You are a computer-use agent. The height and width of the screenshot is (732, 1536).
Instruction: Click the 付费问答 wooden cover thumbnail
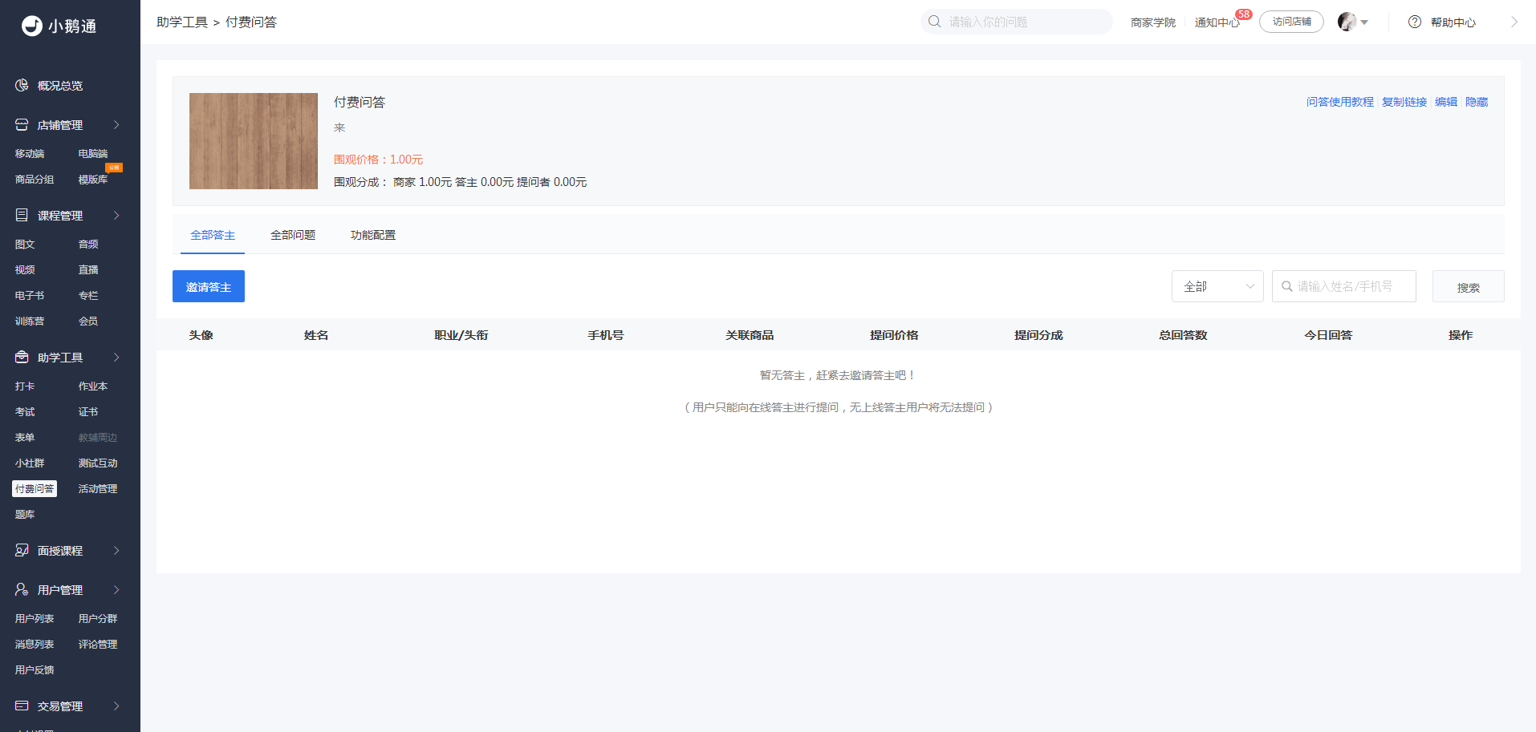click(254, 141)
